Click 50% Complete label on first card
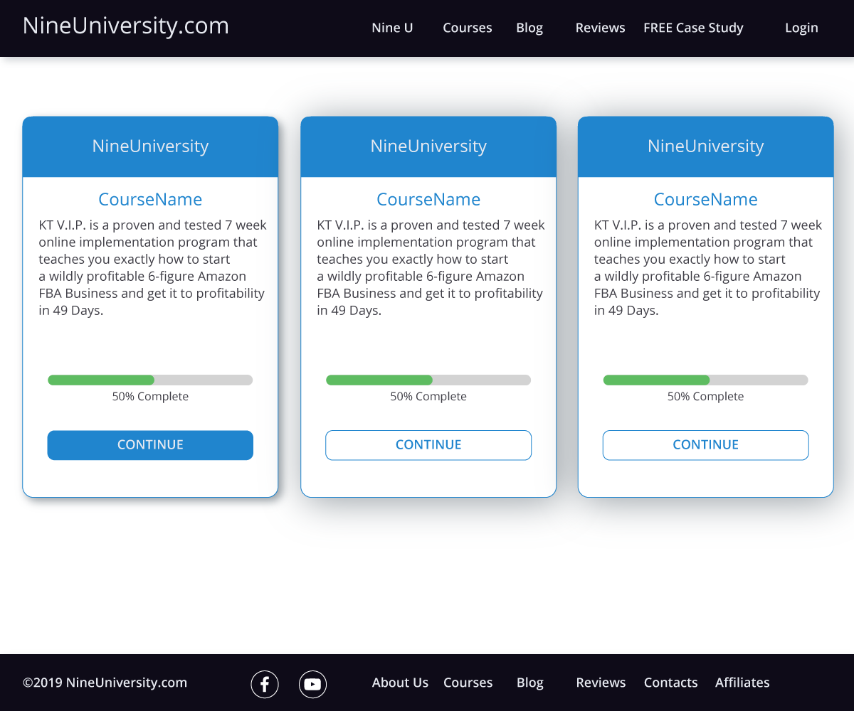854x711 pixels. (x=150, y=397)
